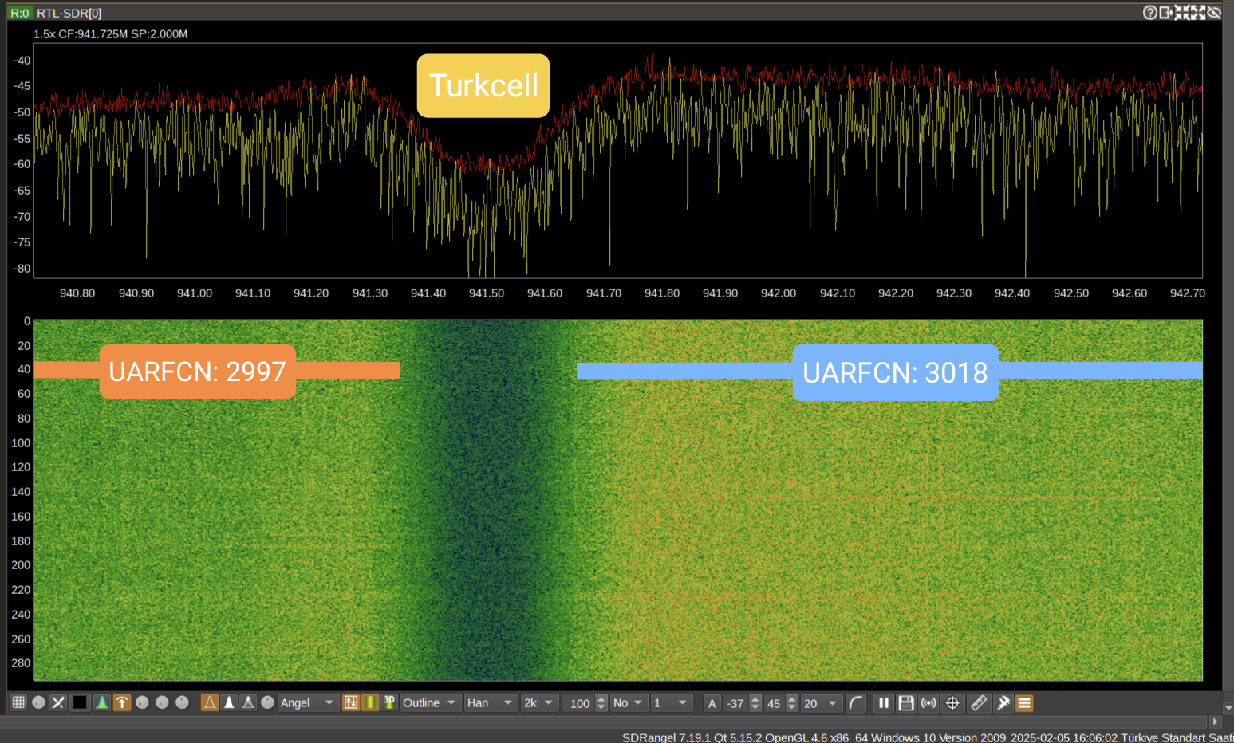Screen dimensions: 1234x743
Task: Click the scroll right arrow above status bar
Action: pyautogui.click(x=1215, y=721)
